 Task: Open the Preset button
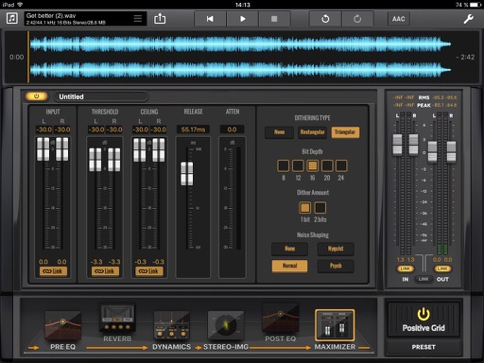(x=423, y=347)
